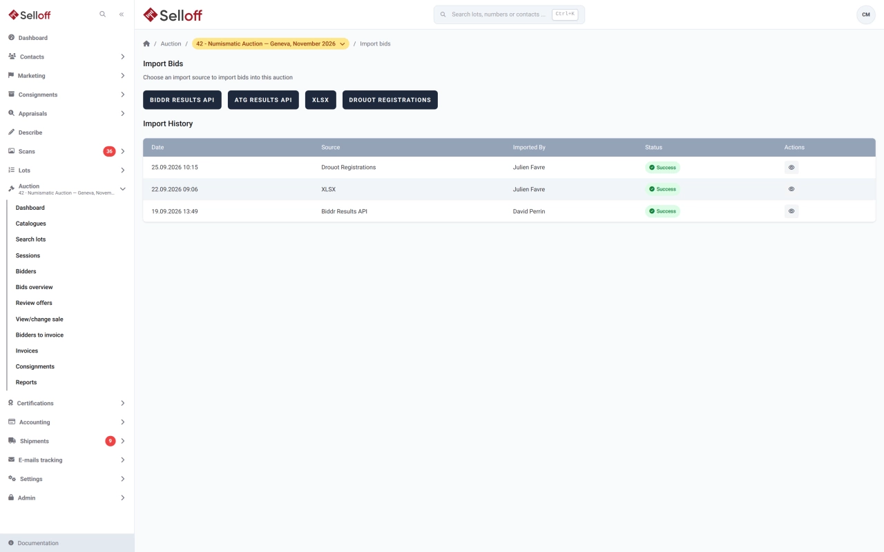Expand the Contacts menu chevron
Image resolution: width=884 pixels, height=552 pixels.
(x=123, y=57)
